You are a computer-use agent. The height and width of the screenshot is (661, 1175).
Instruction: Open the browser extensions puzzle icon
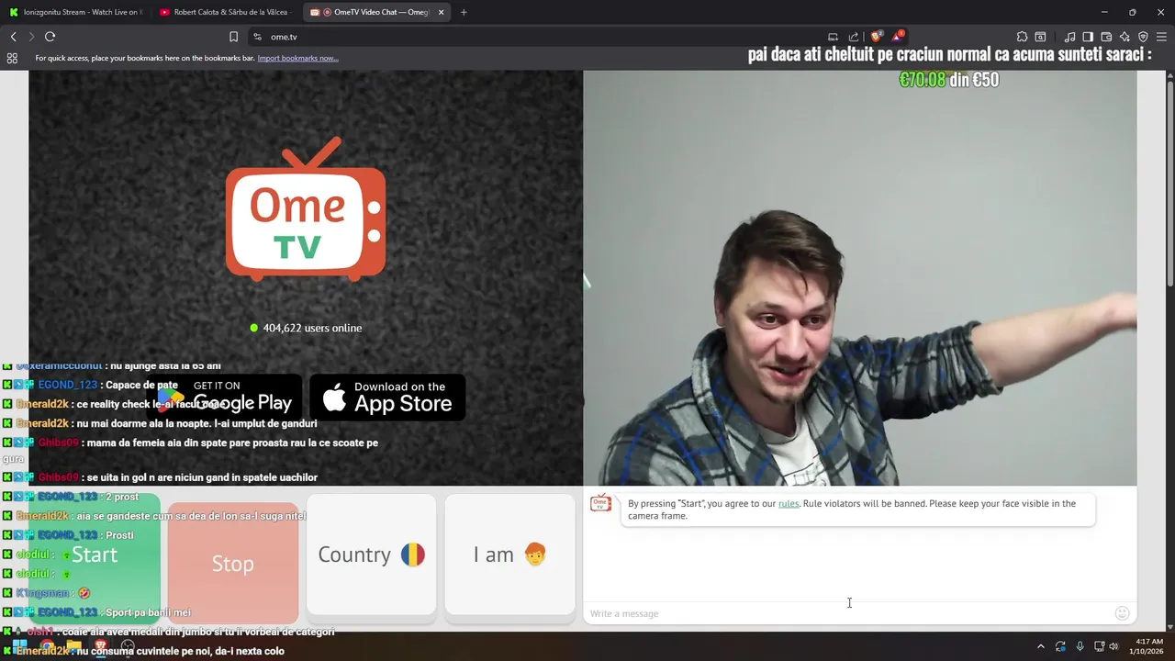[x=1022, y=37]
